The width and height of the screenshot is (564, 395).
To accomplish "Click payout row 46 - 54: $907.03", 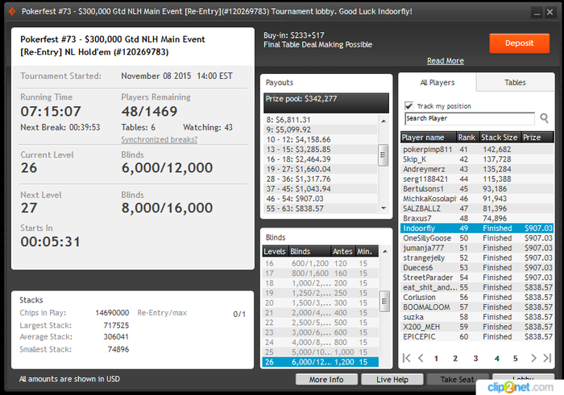I will (x=321, y=199).
